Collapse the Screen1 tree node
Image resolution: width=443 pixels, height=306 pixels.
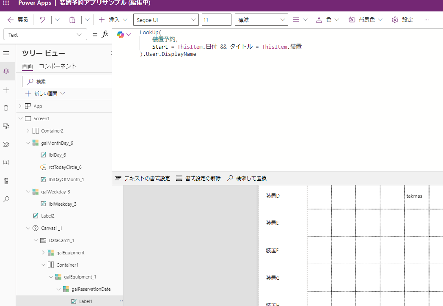click(20, 119)
